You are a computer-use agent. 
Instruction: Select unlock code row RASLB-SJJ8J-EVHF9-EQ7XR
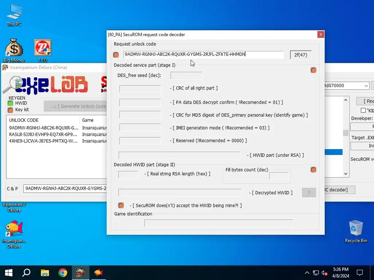(57, 135)
